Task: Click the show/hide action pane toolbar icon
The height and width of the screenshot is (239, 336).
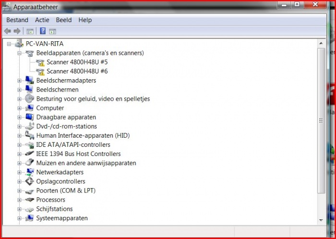Action: (x=52, y=32)
